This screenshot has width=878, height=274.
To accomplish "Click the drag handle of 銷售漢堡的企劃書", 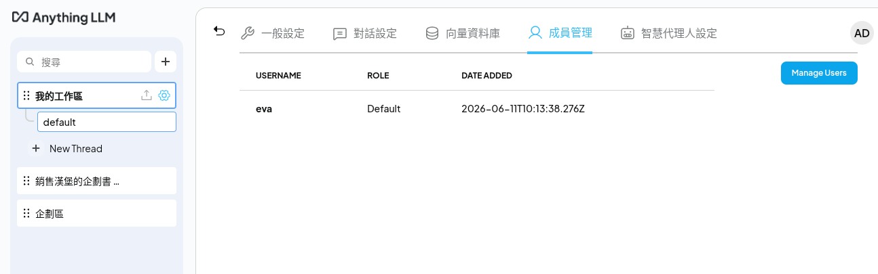I will (26, 181).
